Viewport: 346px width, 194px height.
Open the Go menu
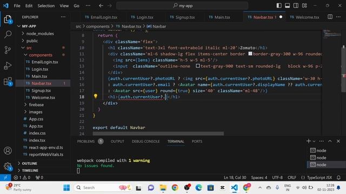[x=76, y=6]
